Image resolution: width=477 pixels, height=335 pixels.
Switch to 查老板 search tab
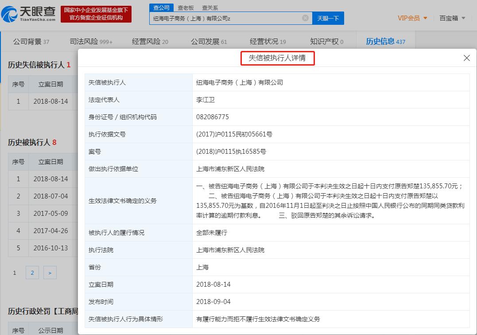click(186, 8)
